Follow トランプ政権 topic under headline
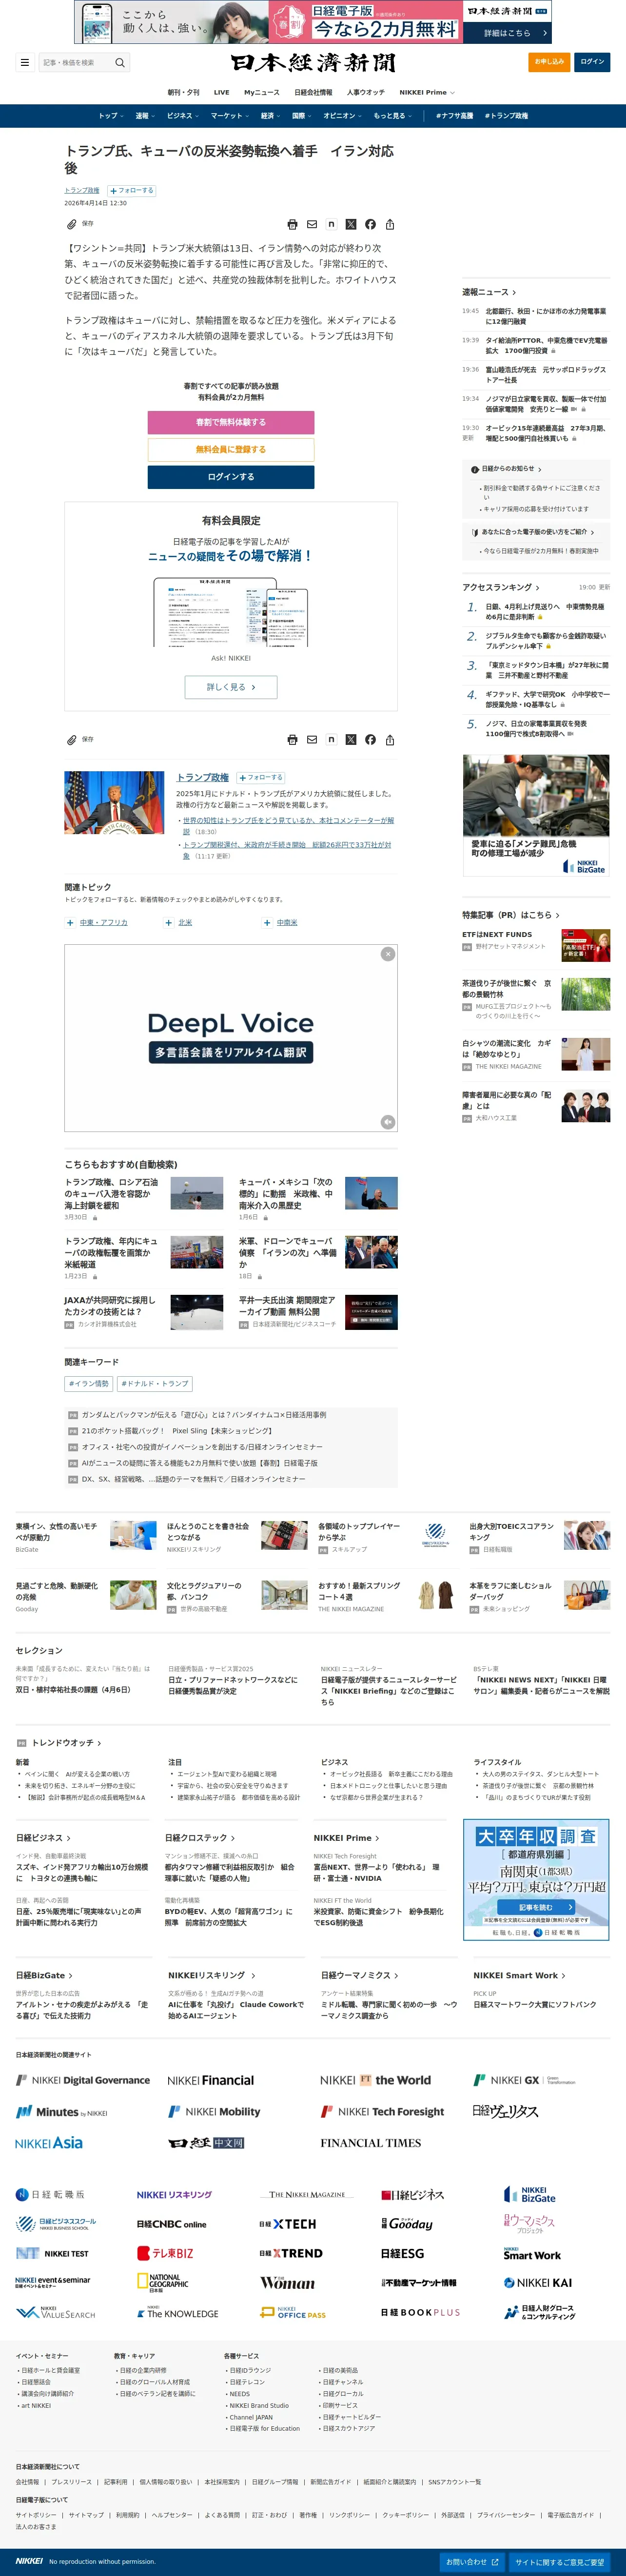 click(132, 190)
